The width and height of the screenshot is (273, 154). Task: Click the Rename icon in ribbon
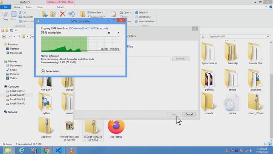tap(72, 14)
